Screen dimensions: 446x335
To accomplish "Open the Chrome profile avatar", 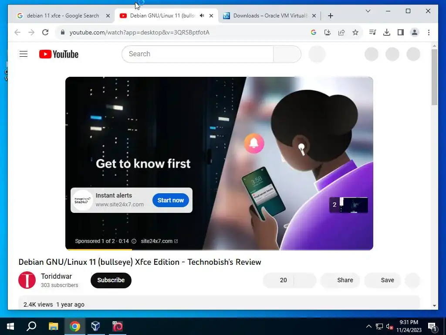I will 415,32.
